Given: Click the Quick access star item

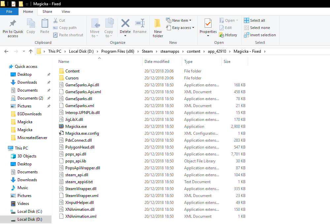Looking at the screenshot, I should (x=26, y=67).
